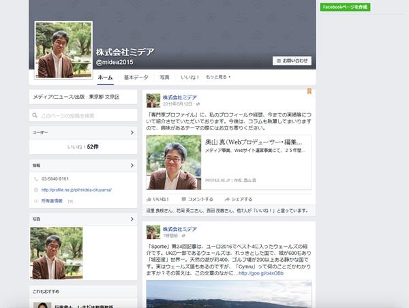Screen dimensions: 409x308
Task: Click the いいね！52件 likes count
Action: pos(83,147)
